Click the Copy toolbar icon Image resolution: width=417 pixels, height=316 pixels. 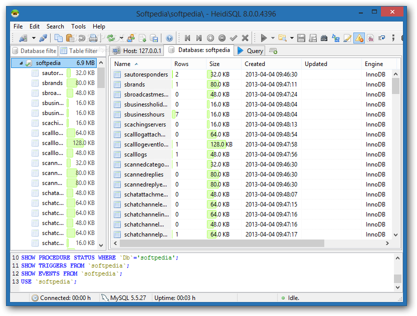pos(58,38)
